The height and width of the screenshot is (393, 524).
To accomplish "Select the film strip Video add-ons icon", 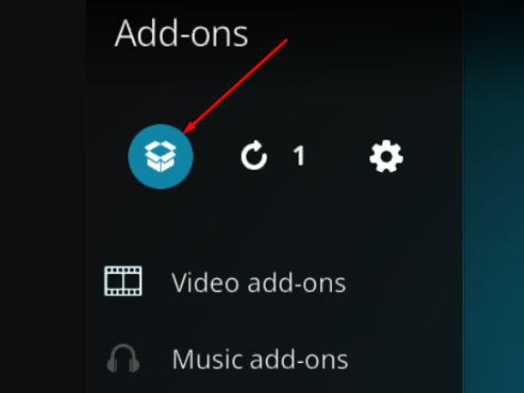I will 123,281.
